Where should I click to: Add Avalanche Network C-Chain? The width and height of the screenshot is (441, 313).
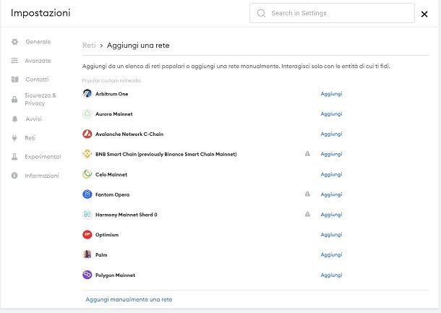(331, 134)
